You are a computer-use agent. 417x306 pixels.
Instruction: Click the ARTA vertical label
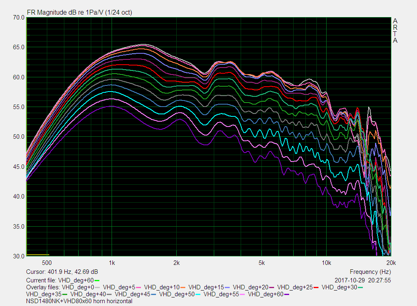(x=395, y=31)
